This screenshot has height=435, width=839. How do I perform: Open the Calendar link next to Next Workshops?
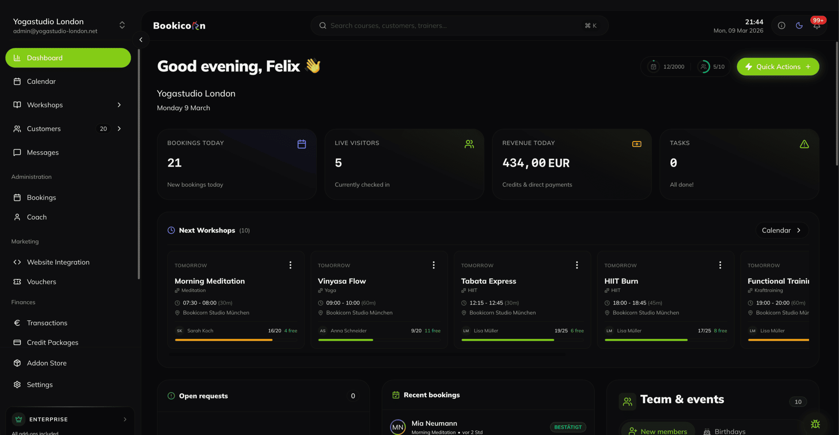pos(781,230)
